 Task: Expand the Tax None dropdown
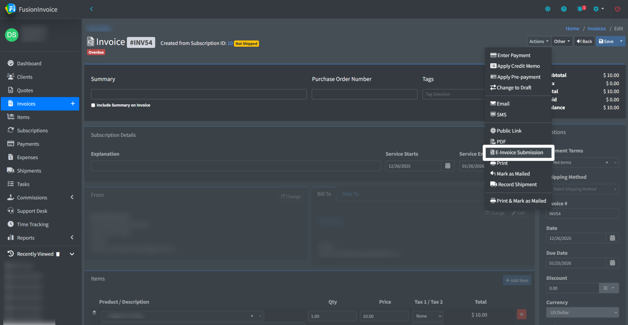click(x=428, y=316)
